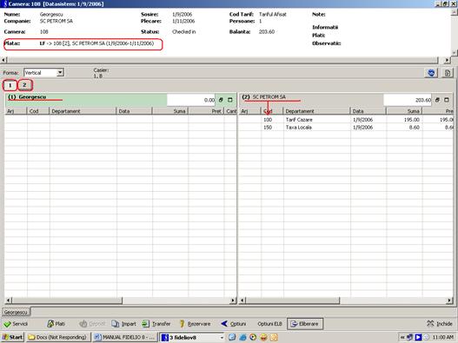
Task: Click the blue globe icon at top right
Action: pos(431,73)
